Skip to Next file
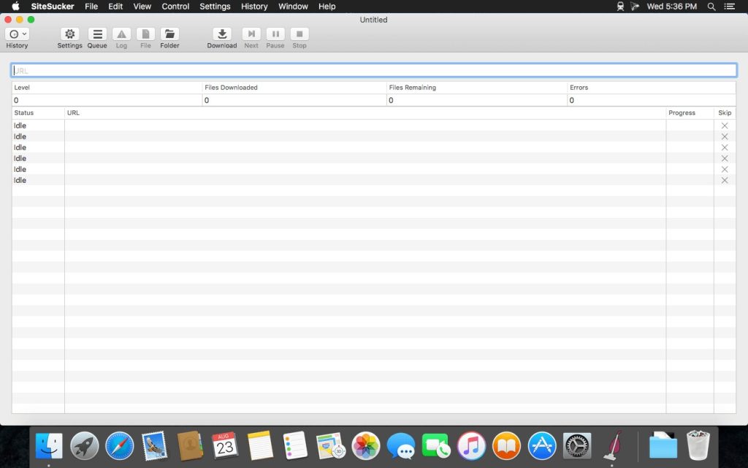 click(251, 34)
